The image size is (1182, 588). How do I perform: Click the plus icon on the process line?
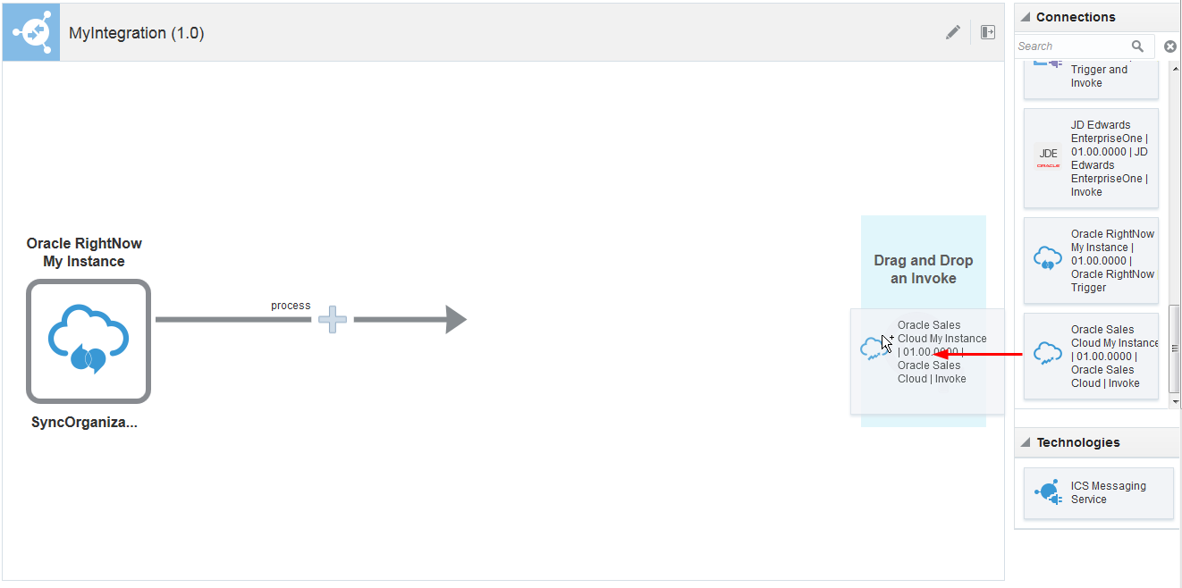coord(332,319)
